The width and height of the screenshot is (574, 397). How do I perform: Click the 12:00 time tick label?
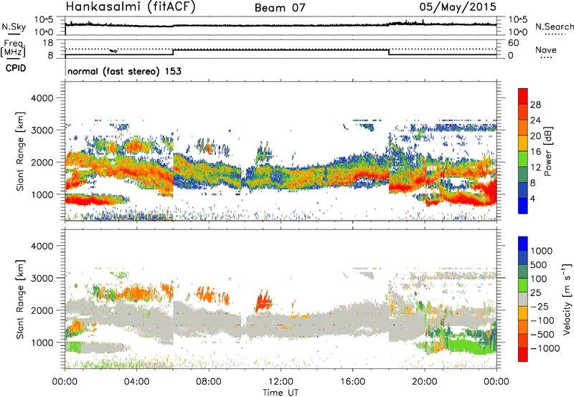pos(281,382)
